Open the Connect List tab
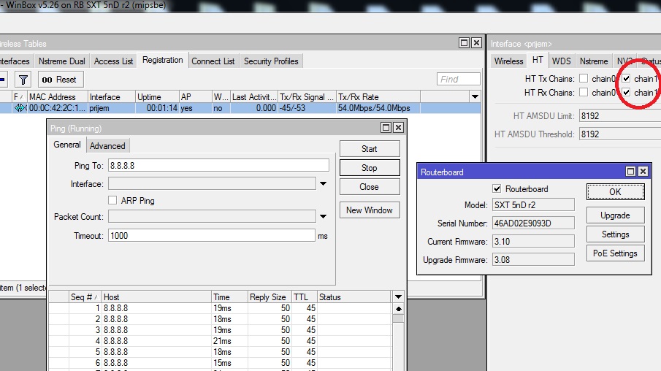The width and height of the screenshot is (661, 371). (213, 61)
